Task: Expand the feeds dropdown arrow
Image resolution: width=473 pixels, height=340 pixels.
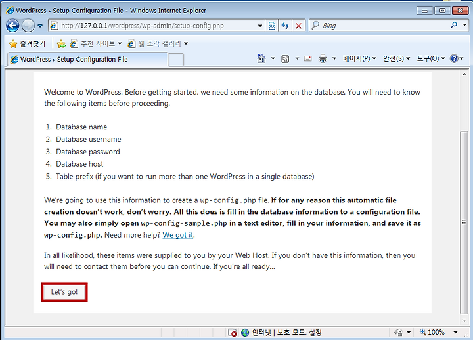Action: 297,58
